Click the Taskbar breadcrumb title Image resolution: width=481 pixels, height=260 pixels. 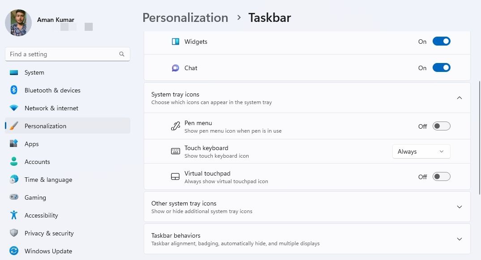[x=269, y=18]
